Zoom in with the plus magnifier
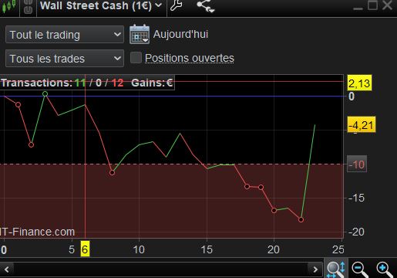This screenshot has width=397, height=278. [385, 270]
